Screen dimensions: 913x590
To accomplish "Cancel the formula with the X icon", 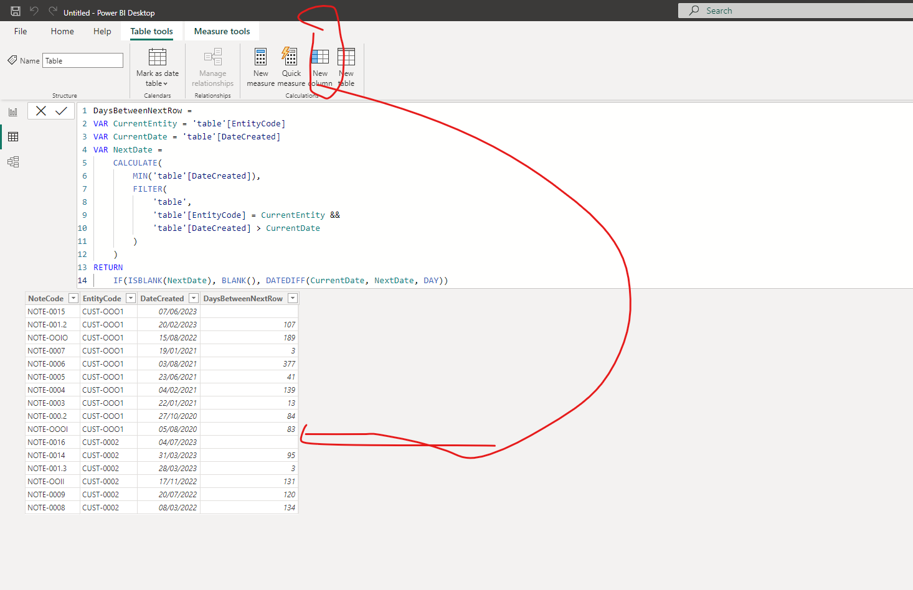I will pos(41,111).
